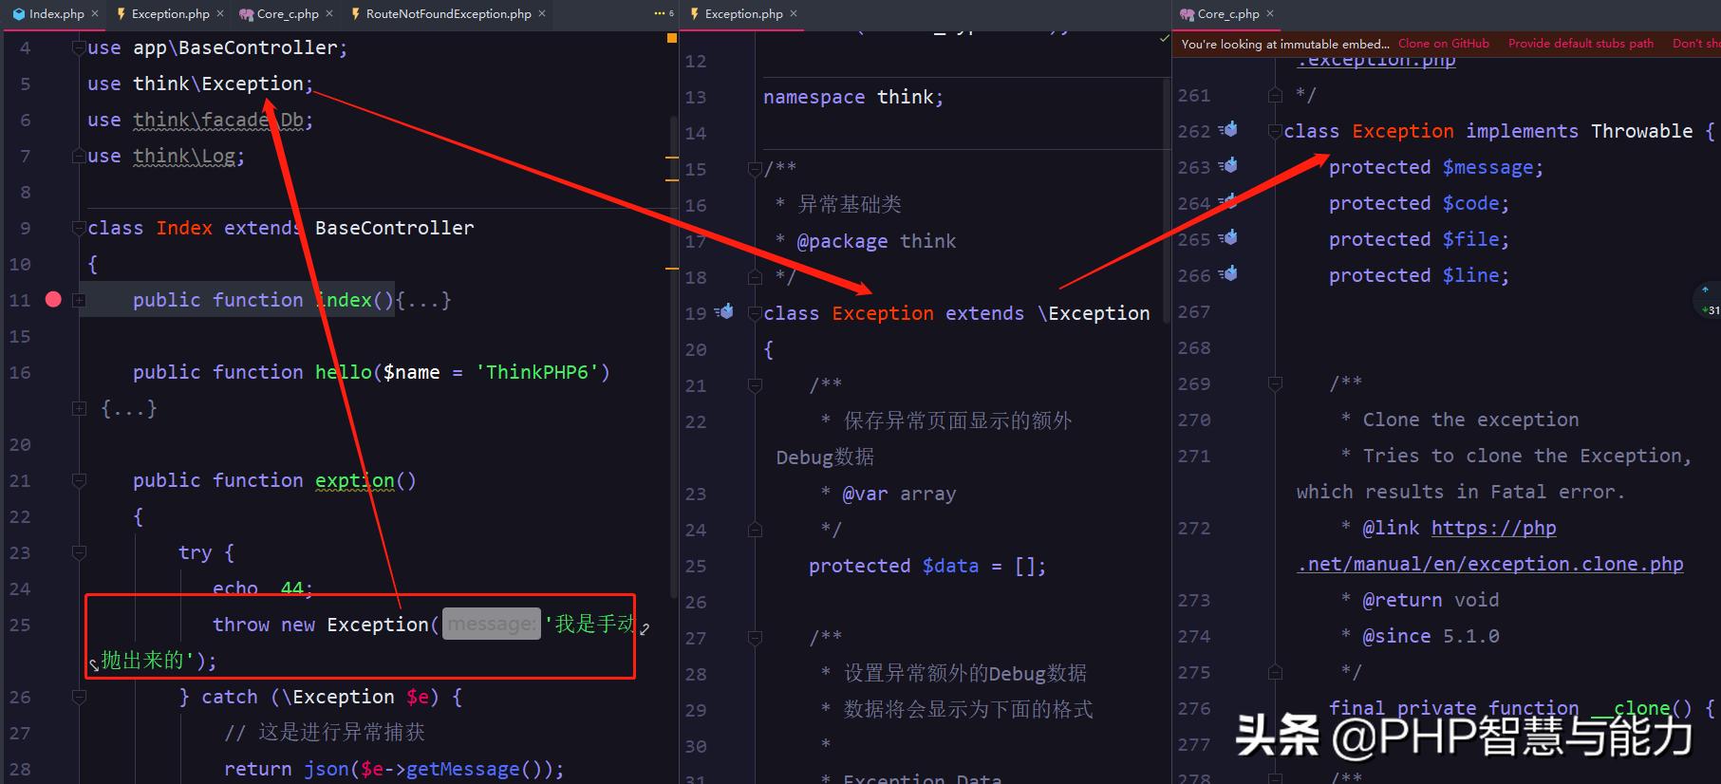Click the message: parameter hint on line 25
1721x784 pixels.
[x=491, y=624]
